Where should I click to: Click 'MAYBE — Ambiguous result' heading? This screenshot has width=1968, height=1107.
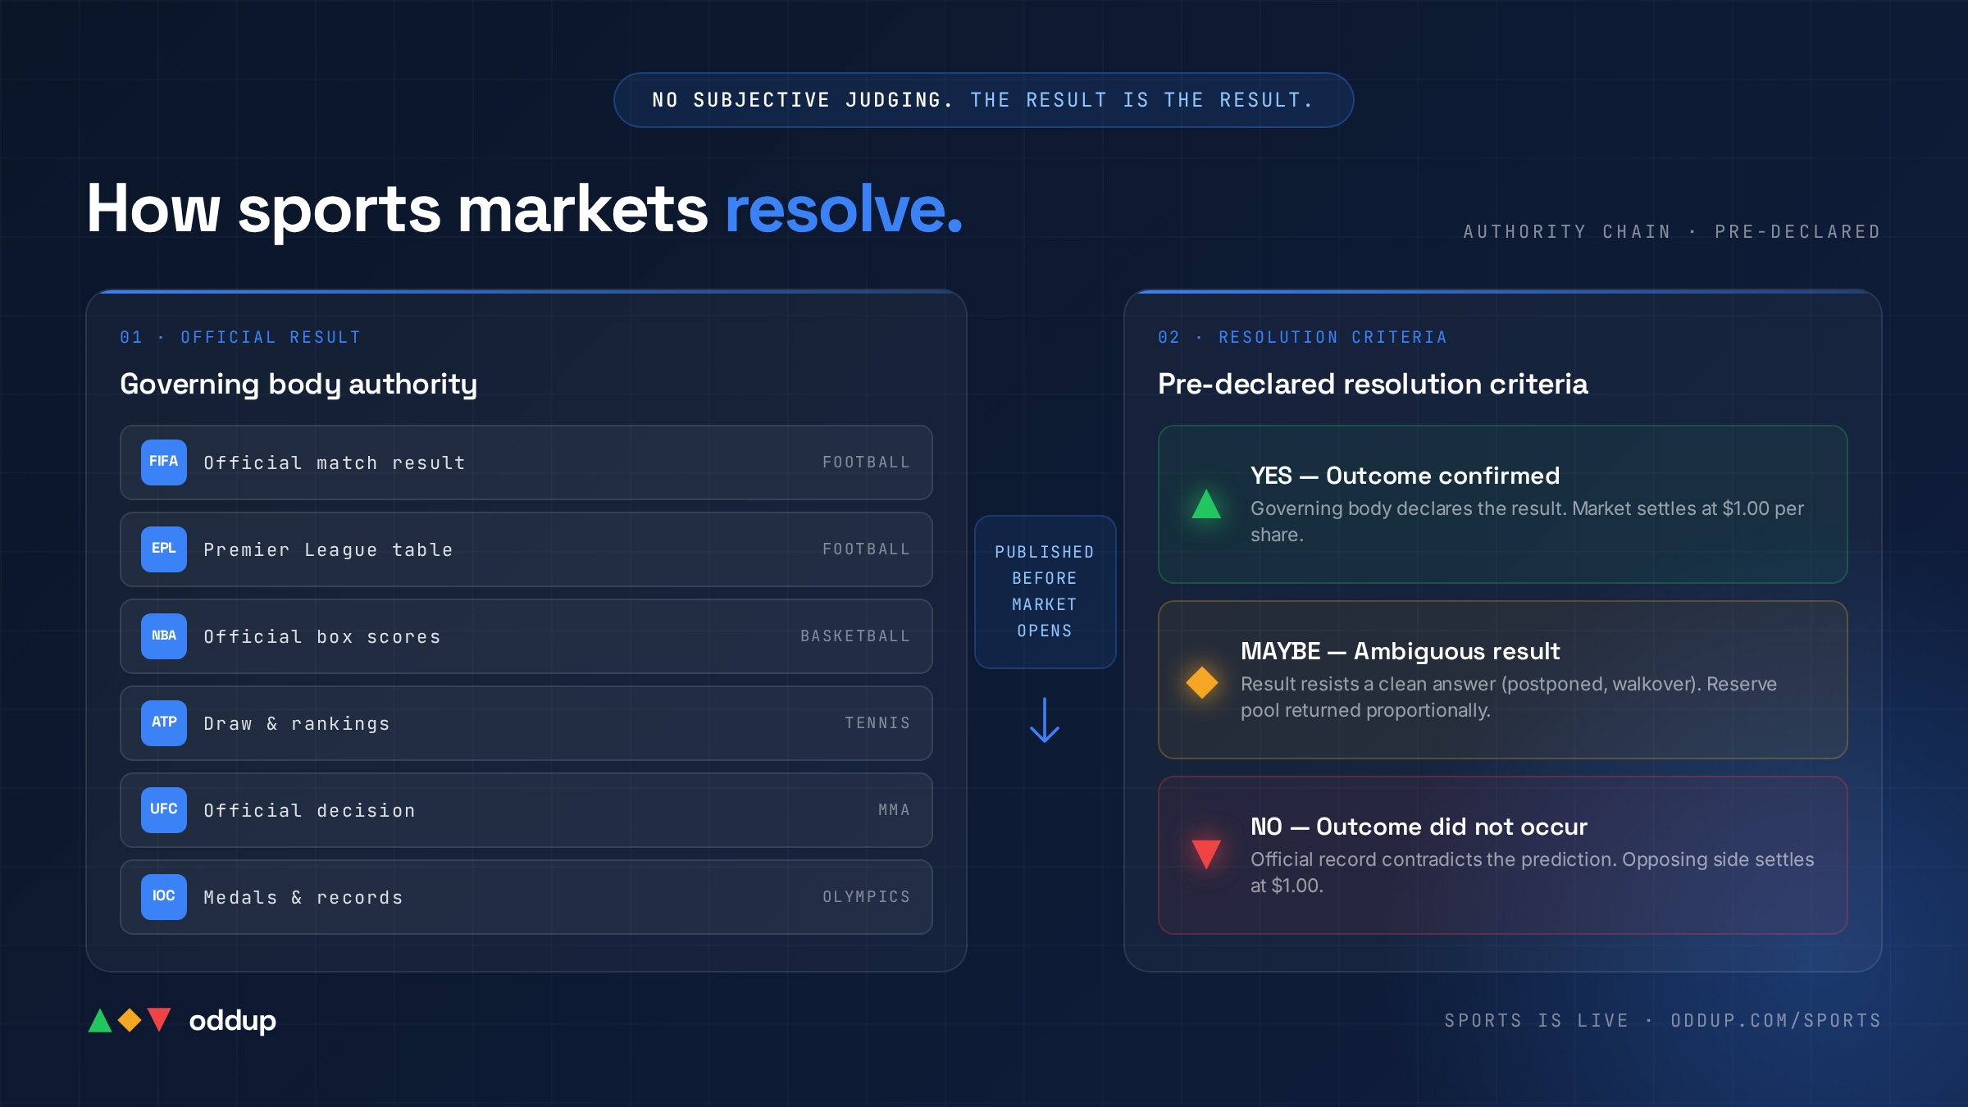[1401, 651]
